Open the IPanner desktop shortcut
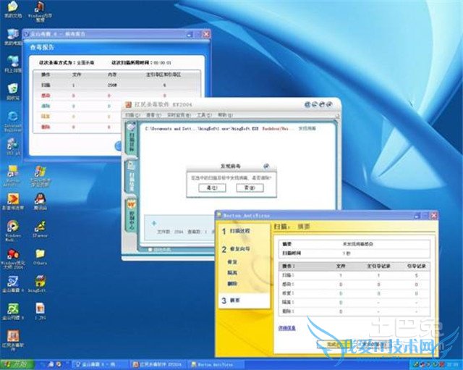This screenshot has height=370, width=463. coord(40,229)
